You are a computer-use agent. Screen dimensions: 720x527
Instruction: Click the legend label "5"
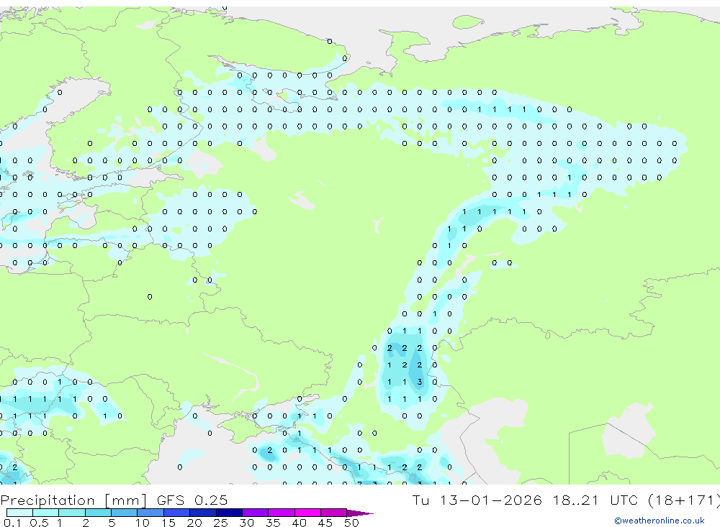[x=112, y=523]
